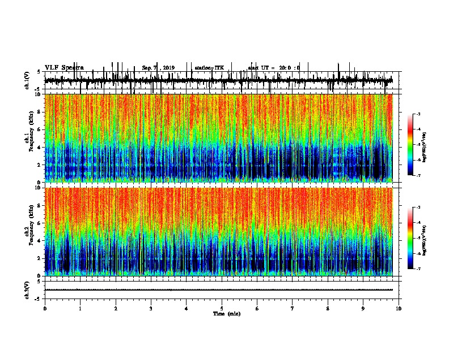Click the 'ch.1(V)' axis label
Image resolution: width=449 pixels, height=346 pixels.
pos(27,80)
